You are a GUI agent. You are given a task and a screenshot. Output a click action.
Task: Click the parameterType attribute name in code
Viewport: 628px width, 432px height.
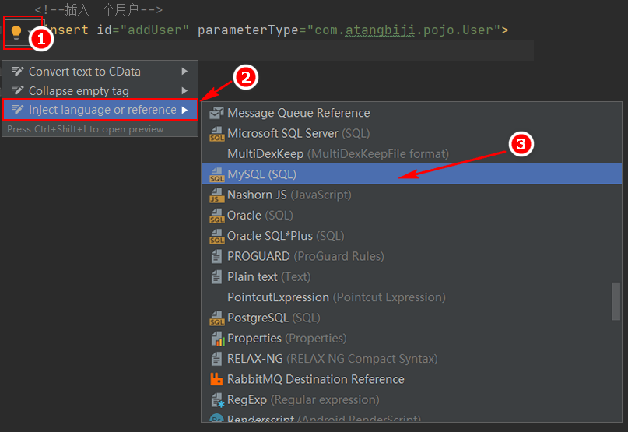click(247, 30)
